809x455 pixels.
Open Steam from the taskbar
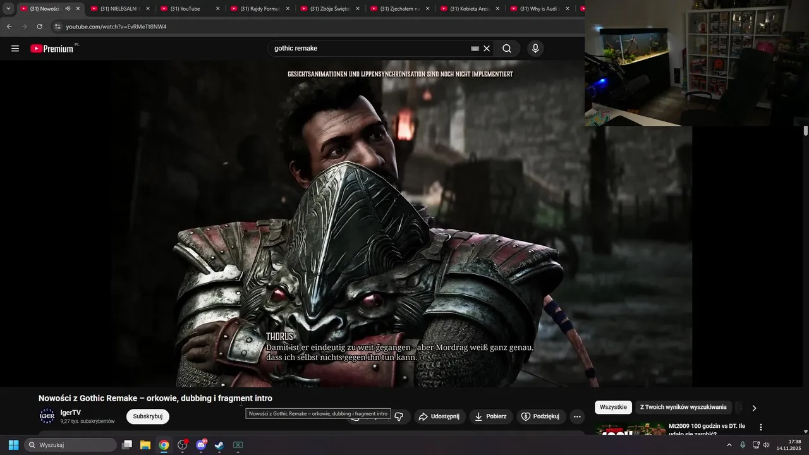[x=219, y=445]
